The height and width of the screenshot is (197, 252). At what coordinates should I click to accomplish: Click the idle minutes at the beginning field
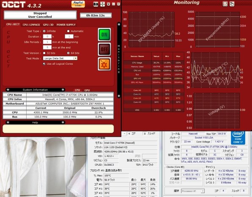(47, 42)
